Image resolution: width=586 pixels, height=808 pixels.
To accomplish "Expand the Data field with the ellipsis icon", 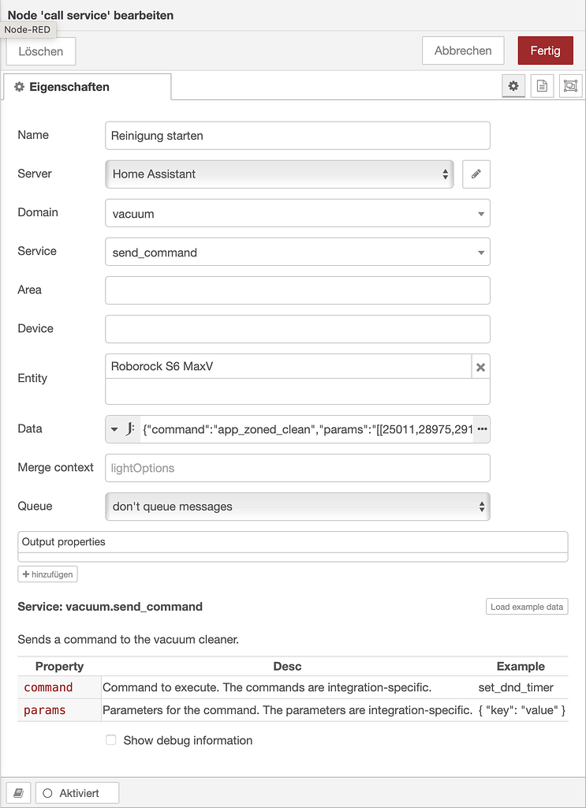I will (x=482, y=428).
